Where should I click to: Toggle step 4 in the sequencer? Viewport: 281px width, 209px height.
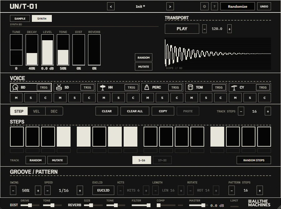pos(64,137)
